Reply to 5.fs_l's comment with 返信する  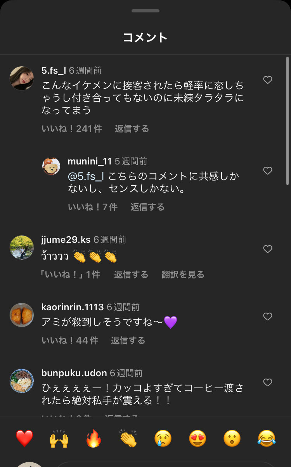(132, 129)
